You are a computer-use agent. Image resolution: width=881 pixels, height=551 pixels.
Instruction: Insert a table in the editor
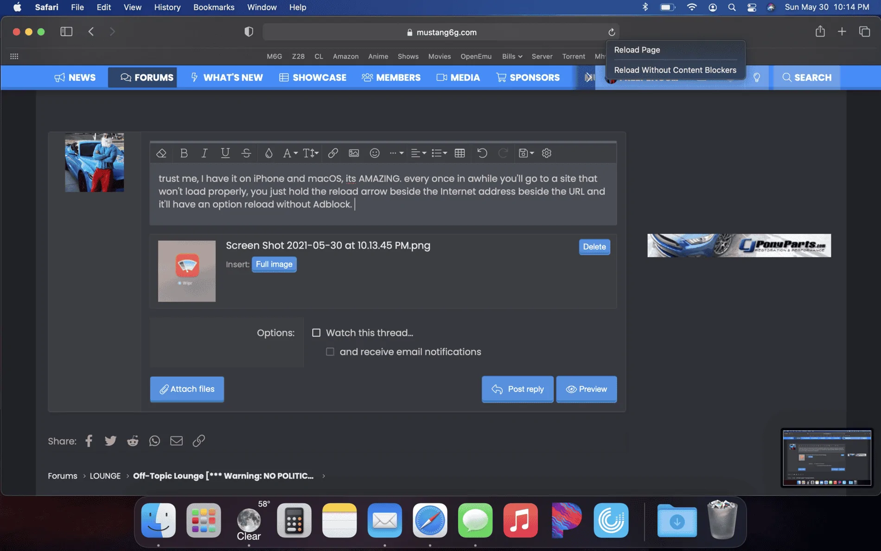460,153
